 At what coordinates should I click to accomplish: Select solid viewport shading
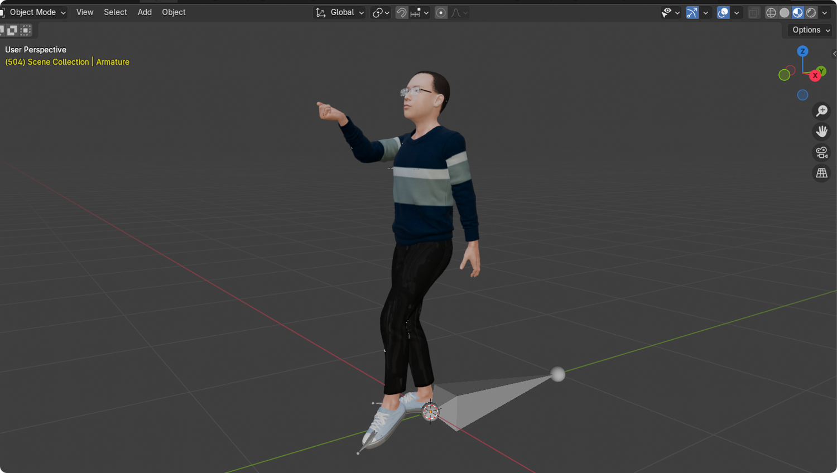(x=785, y=13)
